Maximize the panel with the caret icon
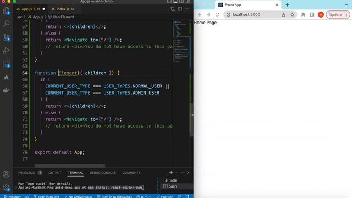Image resolution: width=352 pixels, height=198 pixels. [182, 172]
